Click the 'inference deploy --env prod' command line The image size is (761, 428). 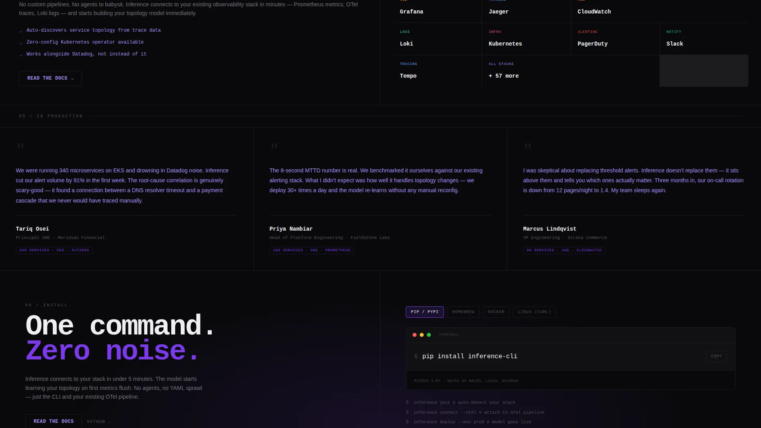click(472, 422)
